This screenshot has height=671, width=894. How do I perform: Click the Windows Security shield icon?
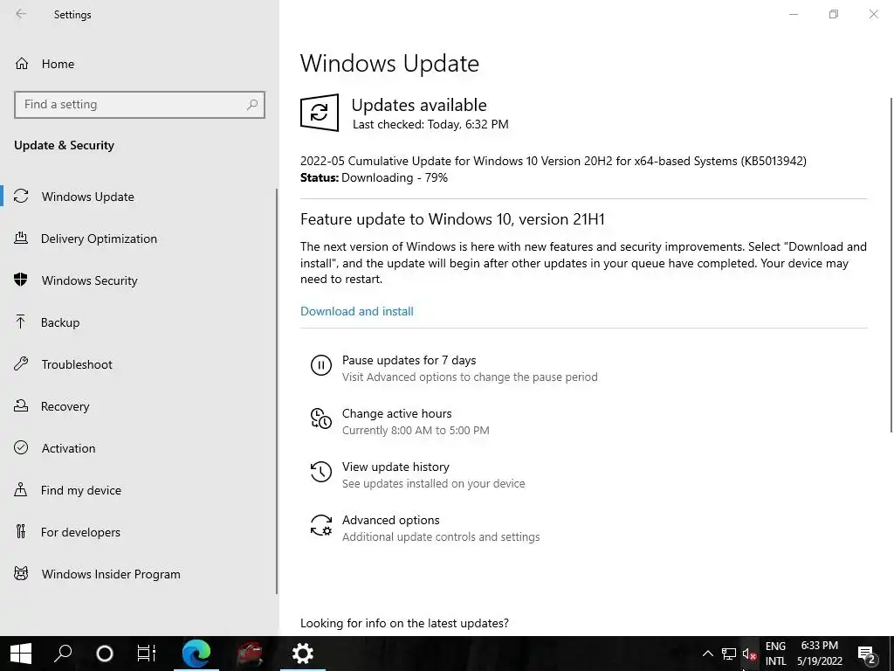tap(21, 280)
